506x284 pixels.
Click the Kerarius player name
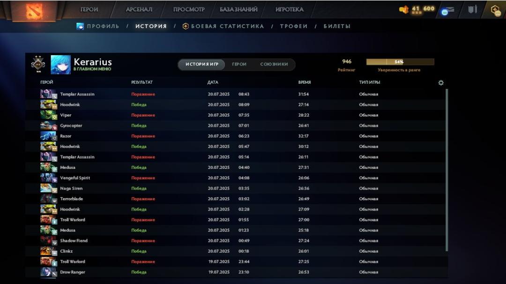click(x=93, y=62)
